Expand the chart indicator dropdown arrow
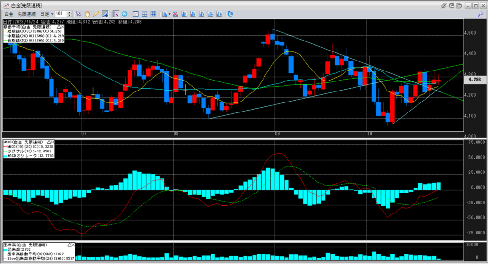The width and height of the screenshot is (488, 264). [x=170, y=14]
